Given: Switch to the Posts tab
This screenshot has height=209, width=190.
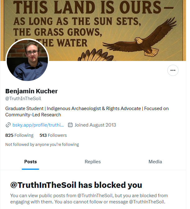Looking at the screenshot, I should pyautogui.click(x=30, y=162).
